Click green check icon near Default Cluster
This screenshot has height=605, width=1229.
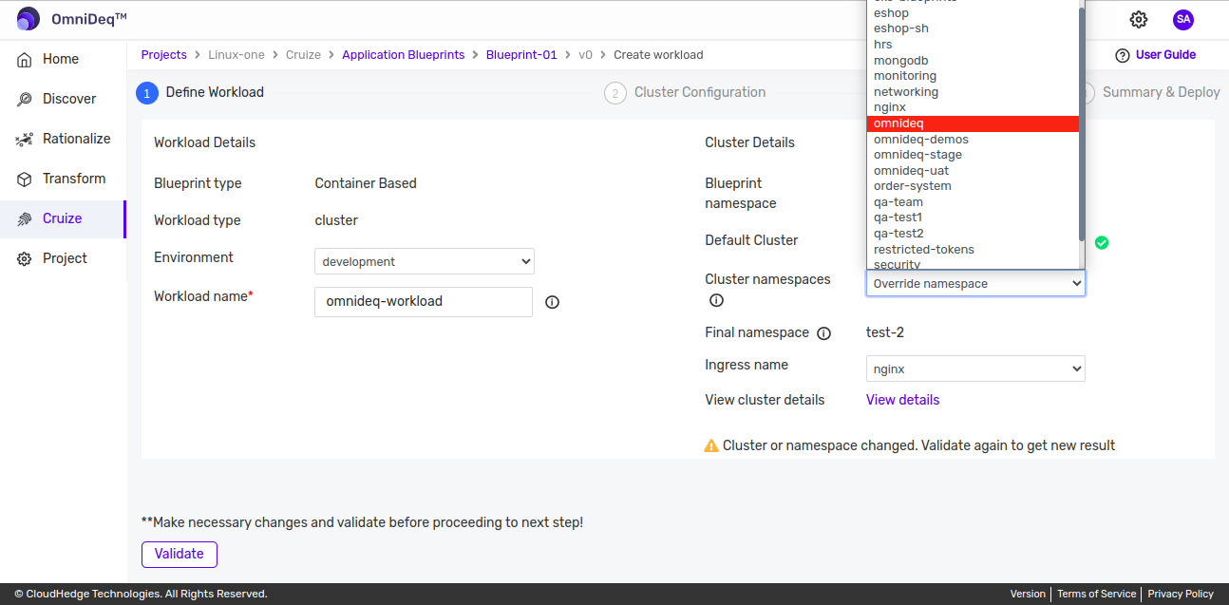(x=1102, y=242)
